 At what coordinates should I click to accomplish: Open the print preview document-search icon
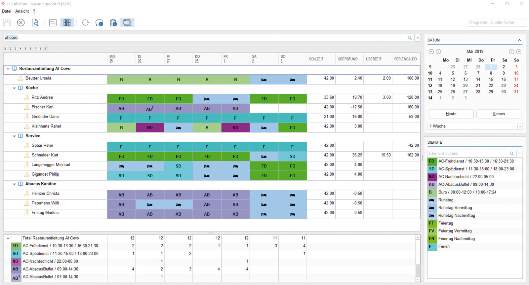click(35, 22)
